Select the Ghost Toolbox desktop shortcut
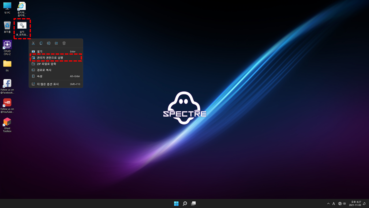 7,125
